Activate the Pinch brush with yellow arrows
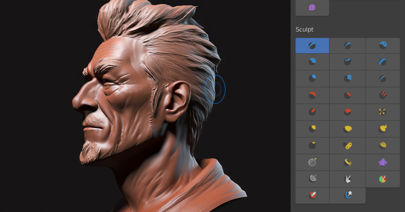Viewport: 405px width, 212px height. [383, 112]
